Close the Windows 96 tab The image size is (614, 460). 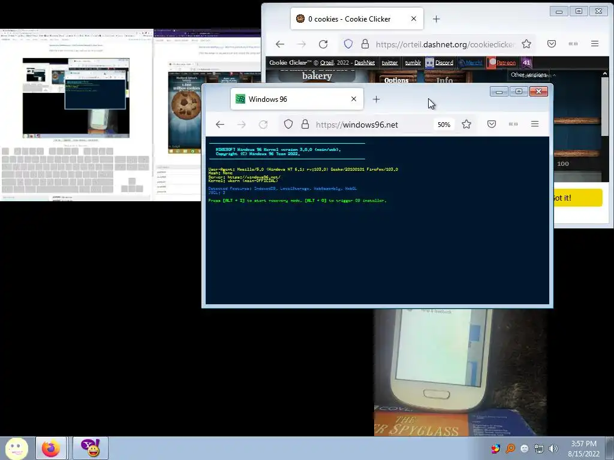click(354, 99)
